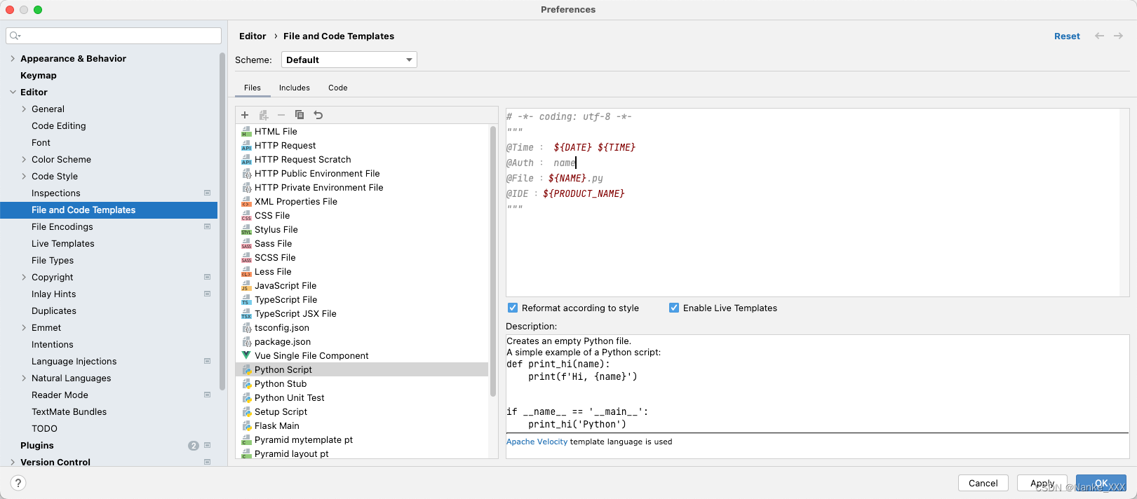Select the Less File template icon
The image size is (1137, 499).
[x=246, y=272]
